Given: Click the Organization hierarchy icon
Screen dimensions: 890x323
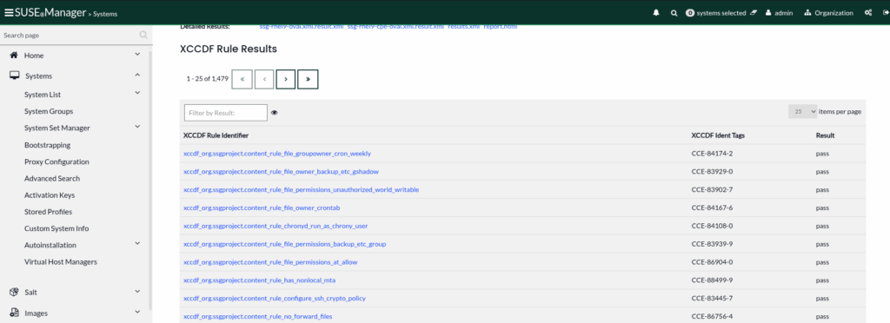Looking at the screenshot, I should 807,13.
